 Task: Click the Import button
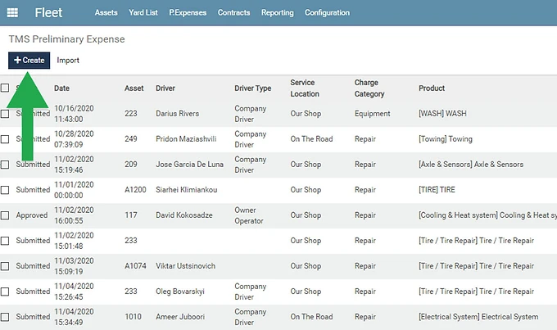pos(68,61)
